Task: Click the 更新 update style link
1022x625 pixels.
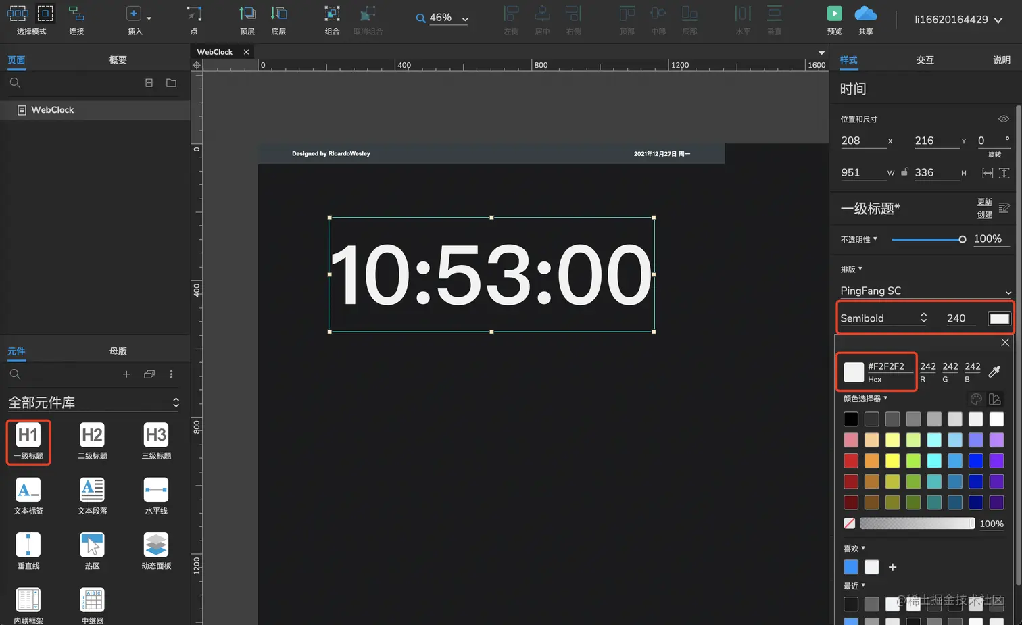Action: [985, 202]
